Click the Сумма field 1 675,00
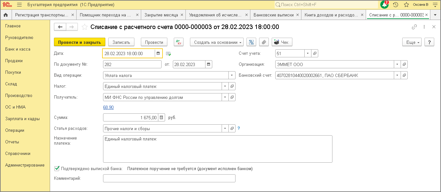Image resolution: width=441 pixels, height=192 pixels. coord(131,118)
